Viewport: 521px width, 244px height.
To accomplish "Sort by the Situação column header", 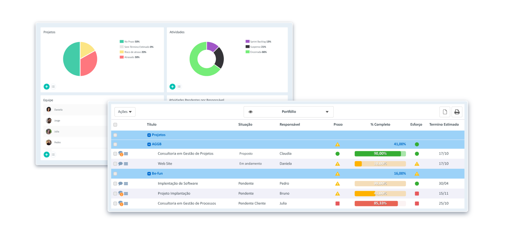I will (245, 124).
